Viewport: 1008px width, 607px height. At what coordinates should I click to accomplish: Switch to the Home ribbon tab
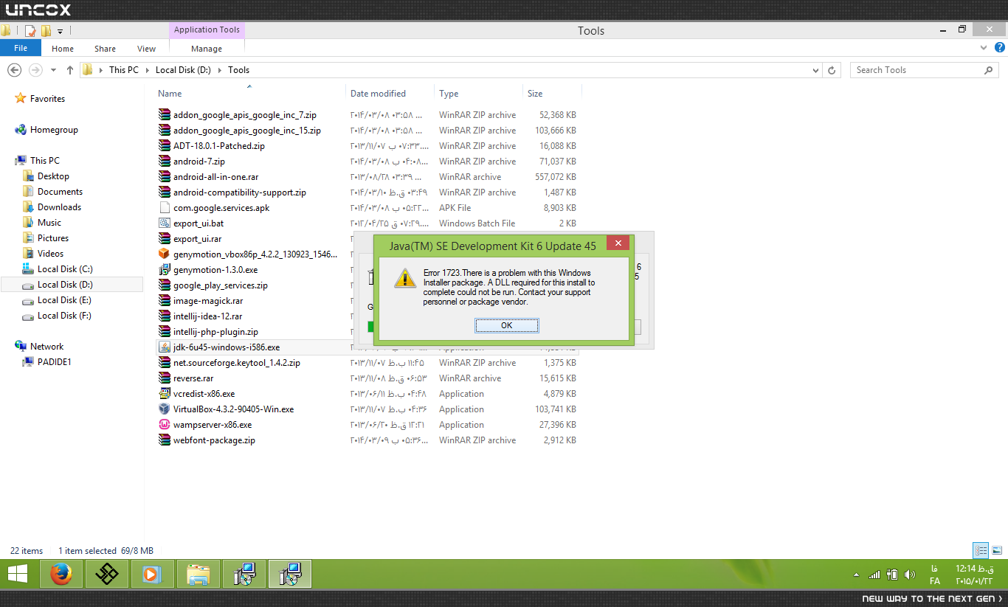pos(63,49)
